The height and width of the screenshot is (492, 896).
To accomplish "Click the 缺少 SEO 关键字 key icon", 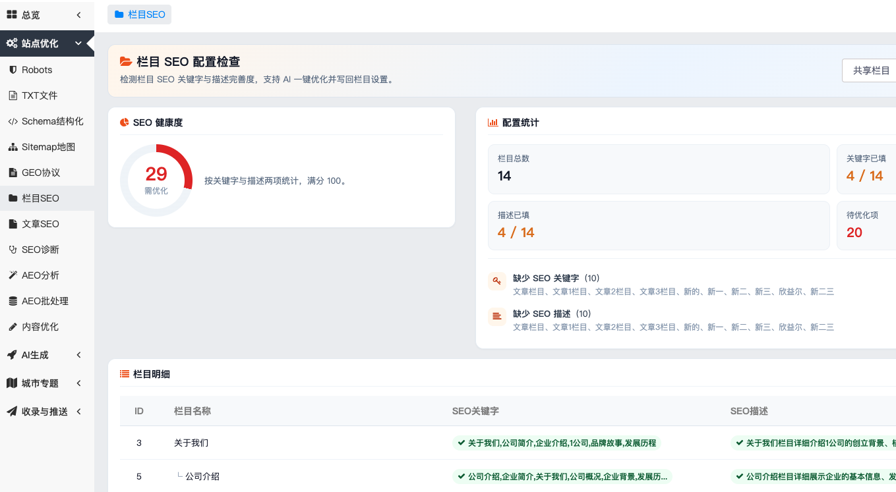I will pyautogui.click(x=497, y=281).
